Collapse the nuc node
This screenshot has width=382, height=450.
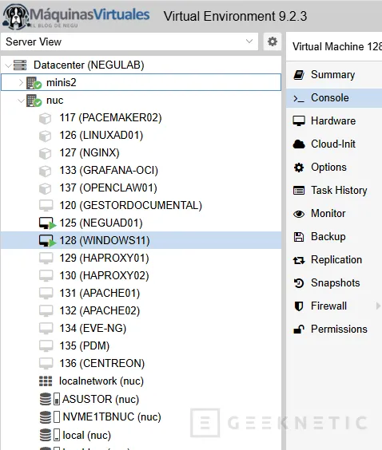(21, 101)
